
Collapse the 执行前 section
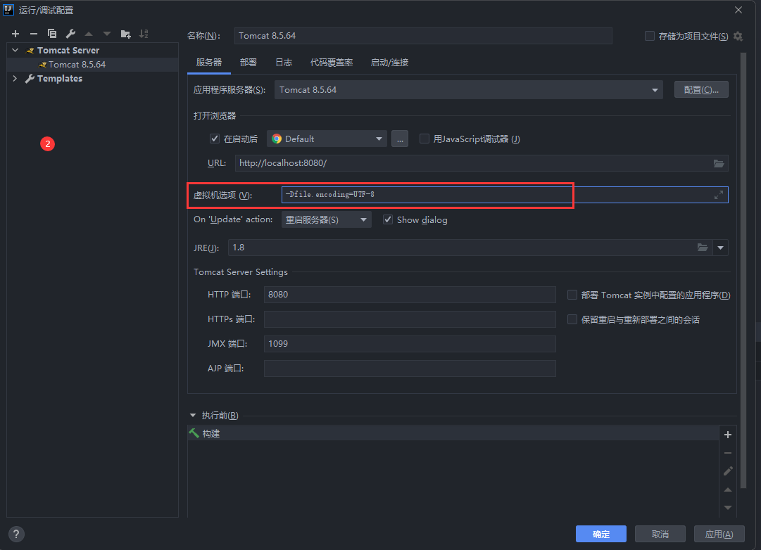pos(193,415)
